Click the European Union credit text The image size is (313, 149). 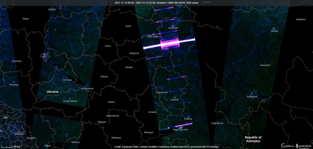166,147
